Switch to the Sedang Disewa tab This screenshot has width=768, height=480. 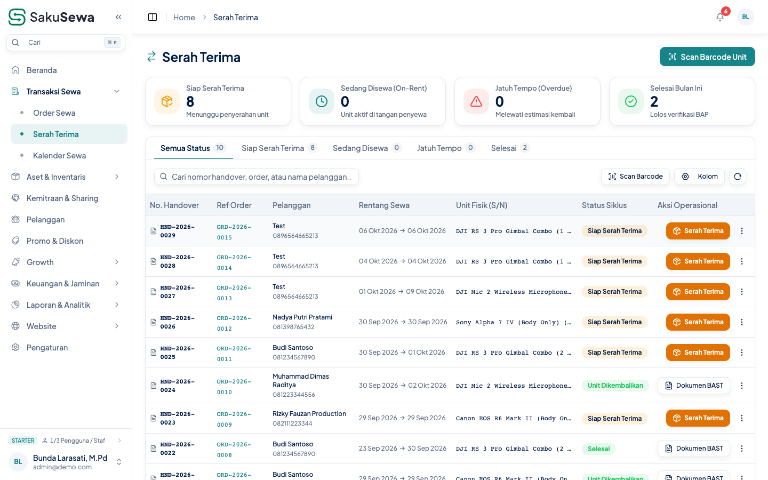click(367, 148)
